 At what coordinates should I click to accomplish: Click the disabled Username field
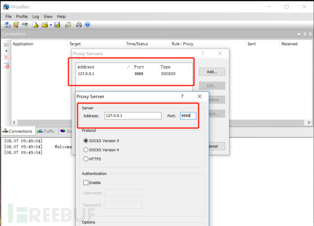pyautogui.click(x=123, y=193)
